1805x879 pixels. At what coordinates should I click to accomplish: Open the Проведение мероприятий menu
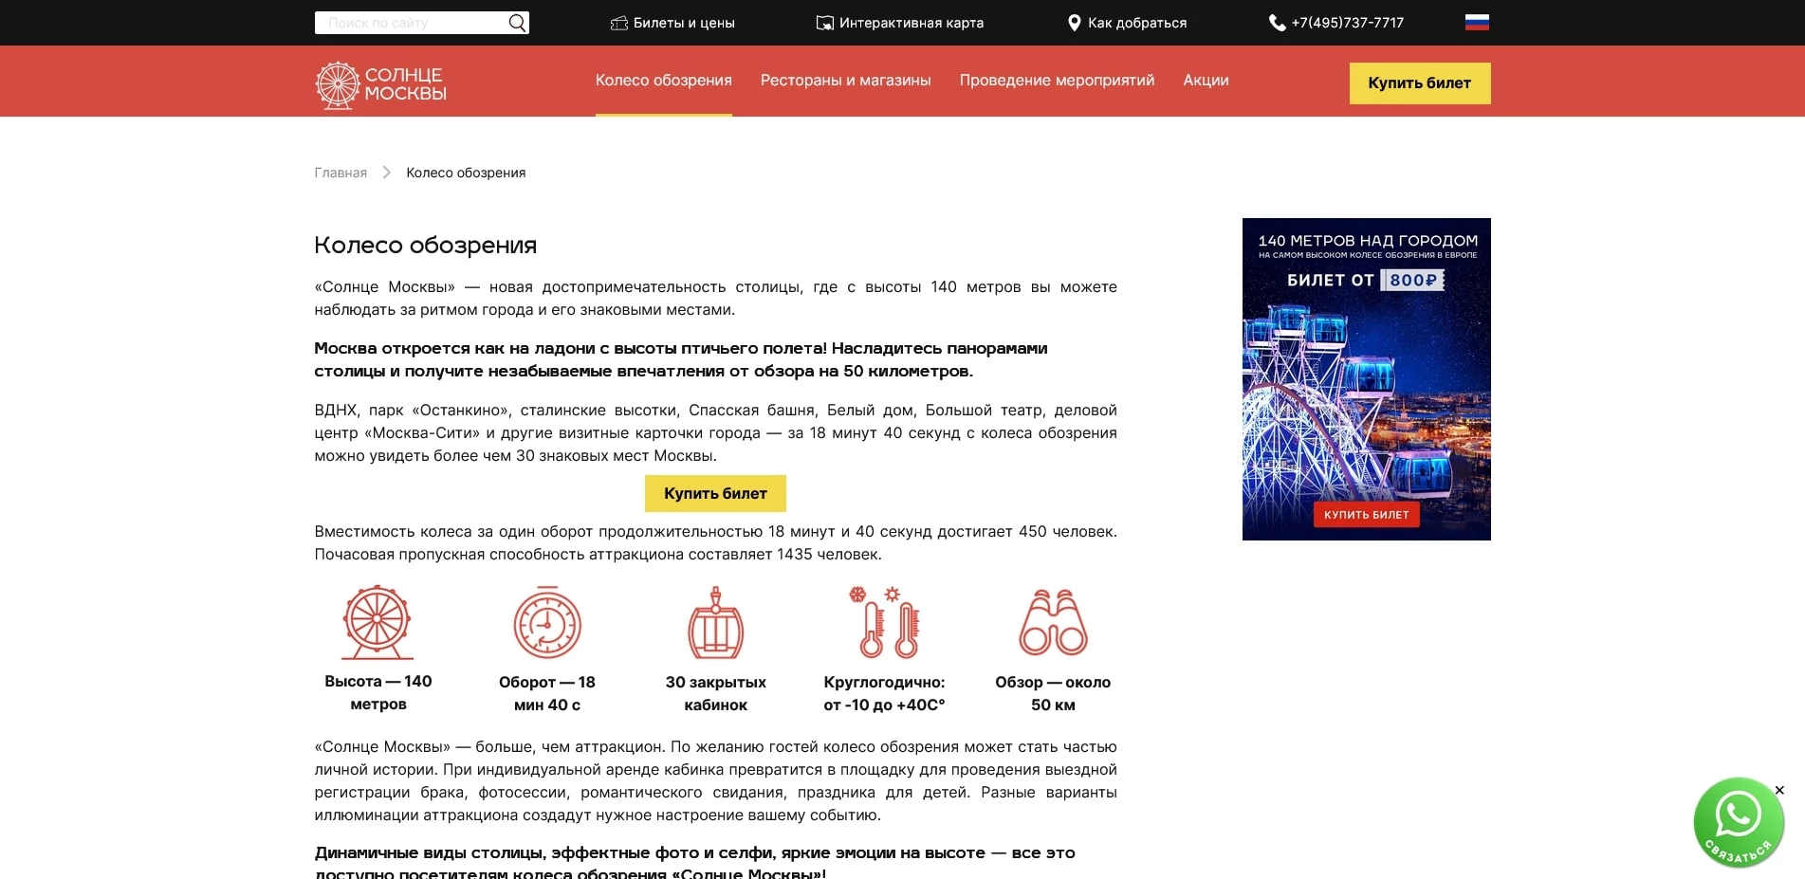1057,81
